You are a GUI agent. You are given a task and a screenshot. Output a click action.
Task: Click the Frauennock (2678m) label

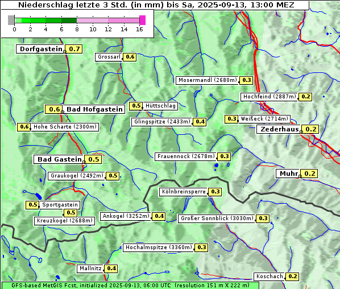coord(186,156)
